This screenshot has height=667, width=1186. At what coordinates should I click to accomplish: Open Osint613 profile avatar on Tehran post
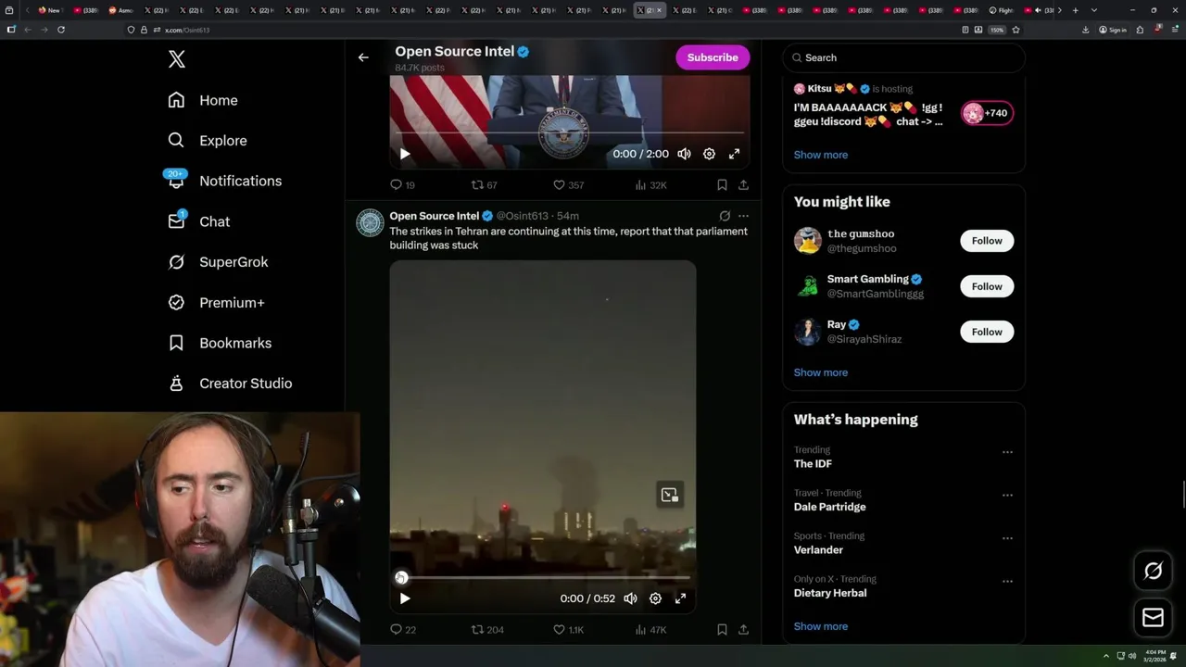click(x=370, y=222)
